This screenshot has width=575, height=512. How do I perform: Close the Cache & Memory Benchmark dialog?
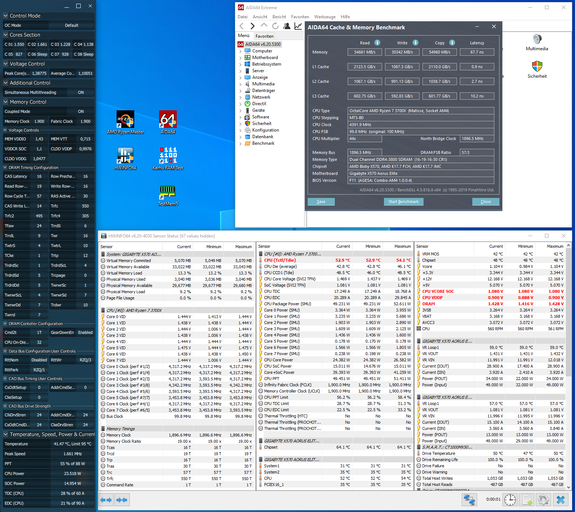494,26
